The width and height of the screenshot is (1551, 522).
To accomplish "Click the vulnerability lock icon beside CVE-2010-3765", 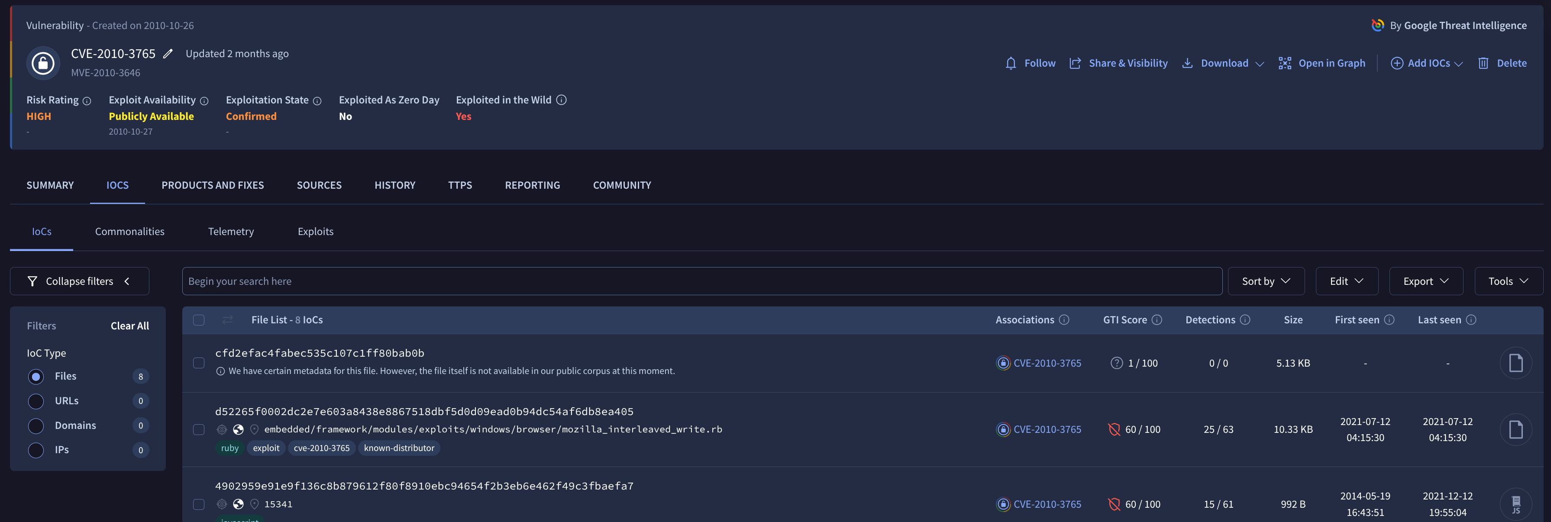I will click(x=43, y=63).
